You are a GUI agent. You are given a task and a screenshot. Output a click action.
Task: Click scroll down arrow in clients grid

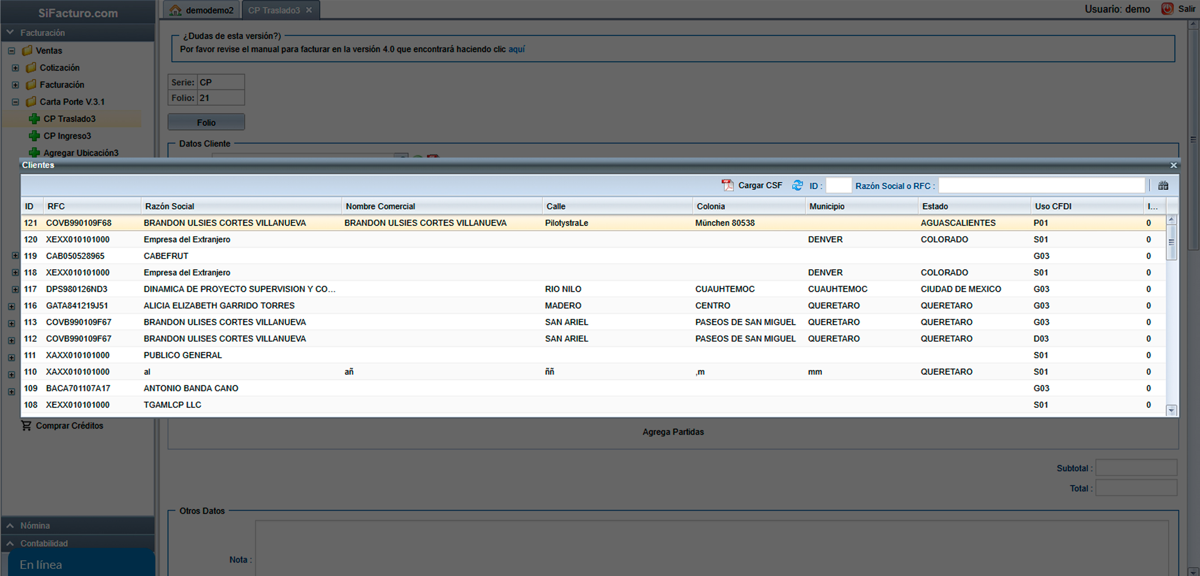[1171, 410]
